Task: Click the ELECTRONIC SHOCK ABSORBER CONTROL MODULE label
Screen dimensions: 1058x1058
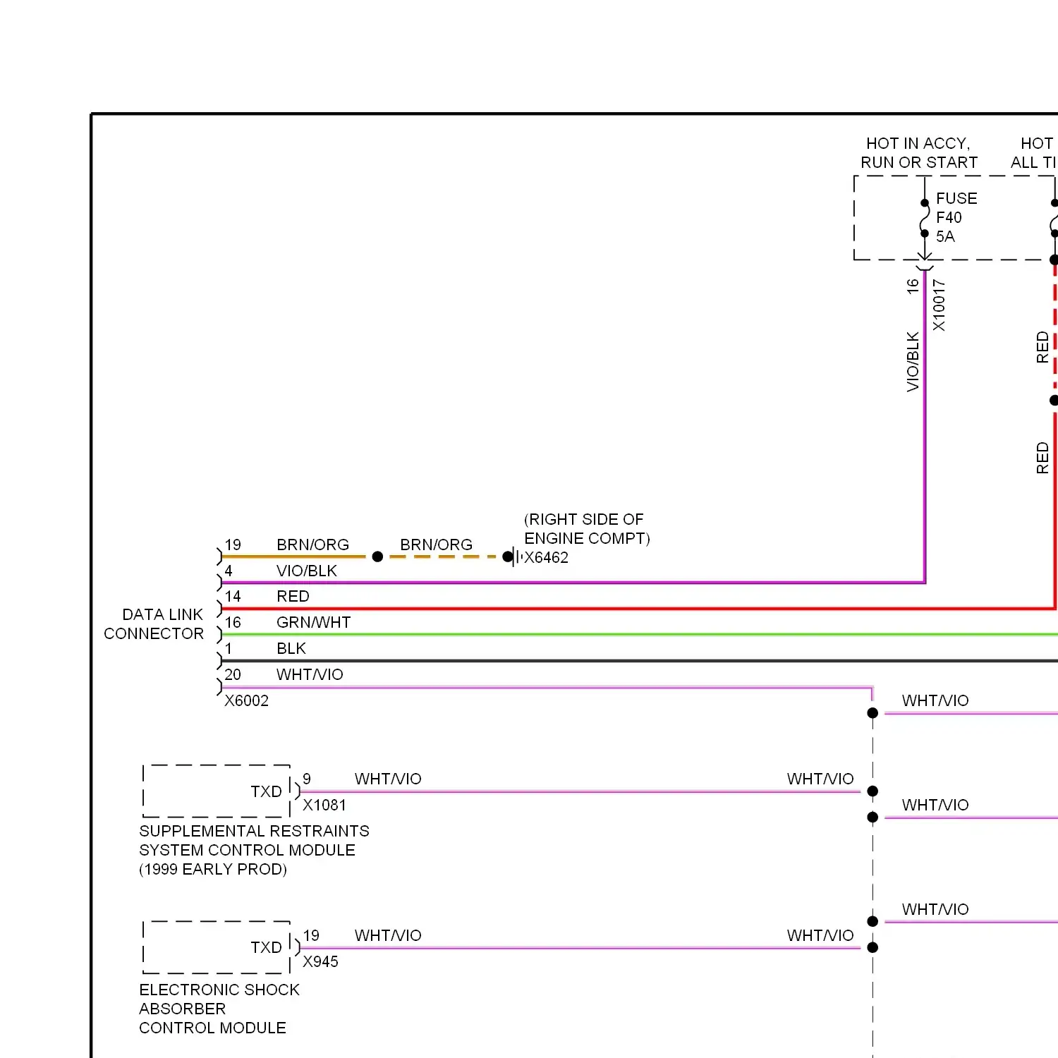Action: [x=219, y=1009]
